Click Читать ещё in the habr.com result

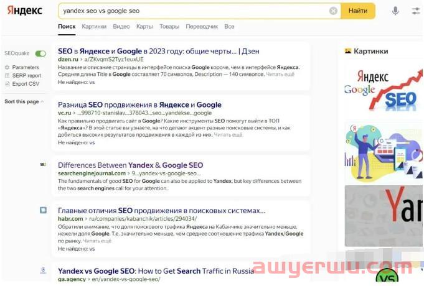coord(97,241)
